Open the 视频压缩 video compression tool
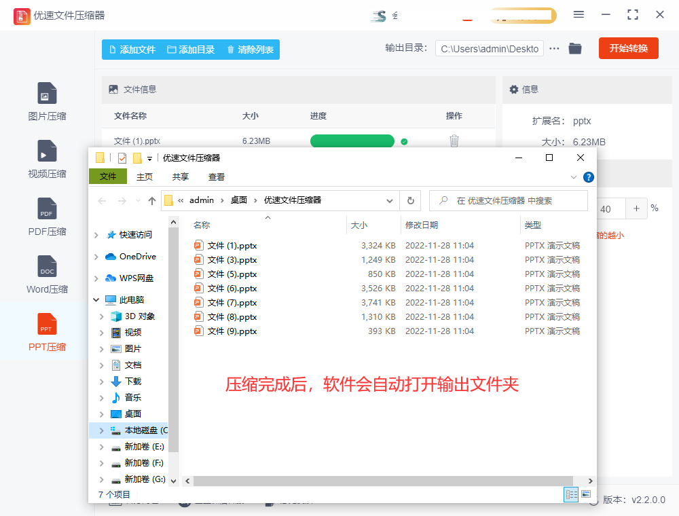 point(47,160)
